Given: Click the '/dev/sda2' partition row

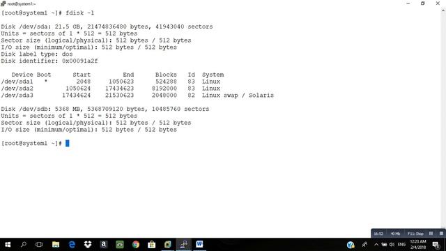Looking at the screenshot, I should tap(111, 89).
